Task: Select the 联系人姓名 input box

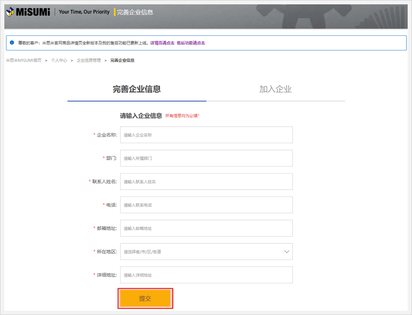Action: pos(206,182)
